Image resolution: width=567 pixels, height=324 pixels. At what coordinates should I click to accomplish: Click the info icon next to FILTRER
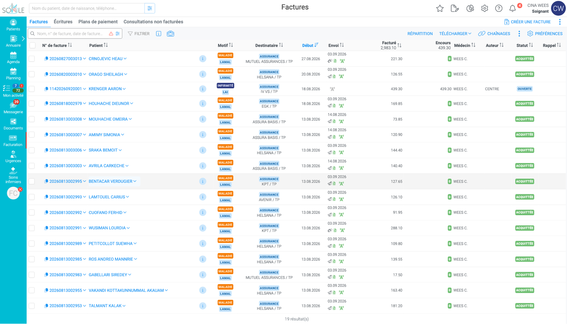click(159, 34)
